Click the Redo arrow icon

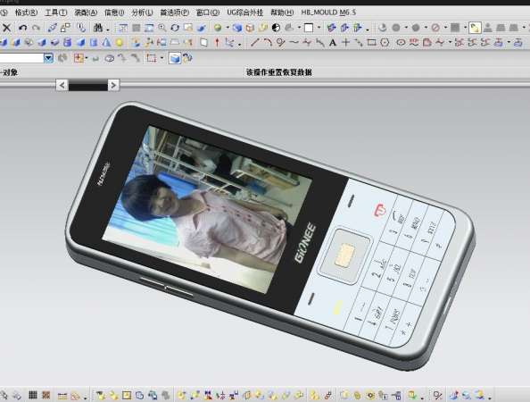36,28
